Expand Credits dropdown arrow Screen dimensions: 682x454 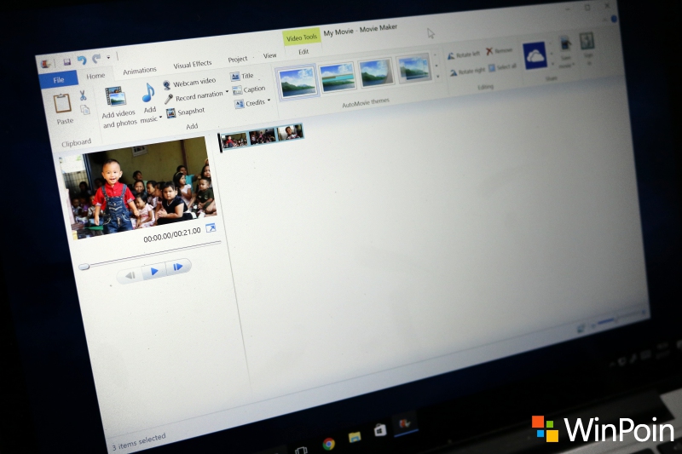(269, 101)
